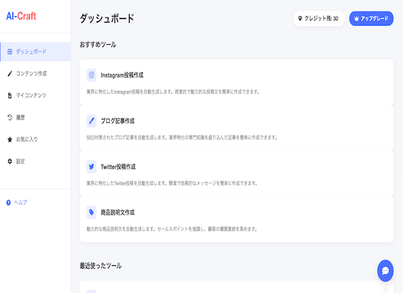
Task: Click the Instagram tool description text
Action: pos(173,92)
